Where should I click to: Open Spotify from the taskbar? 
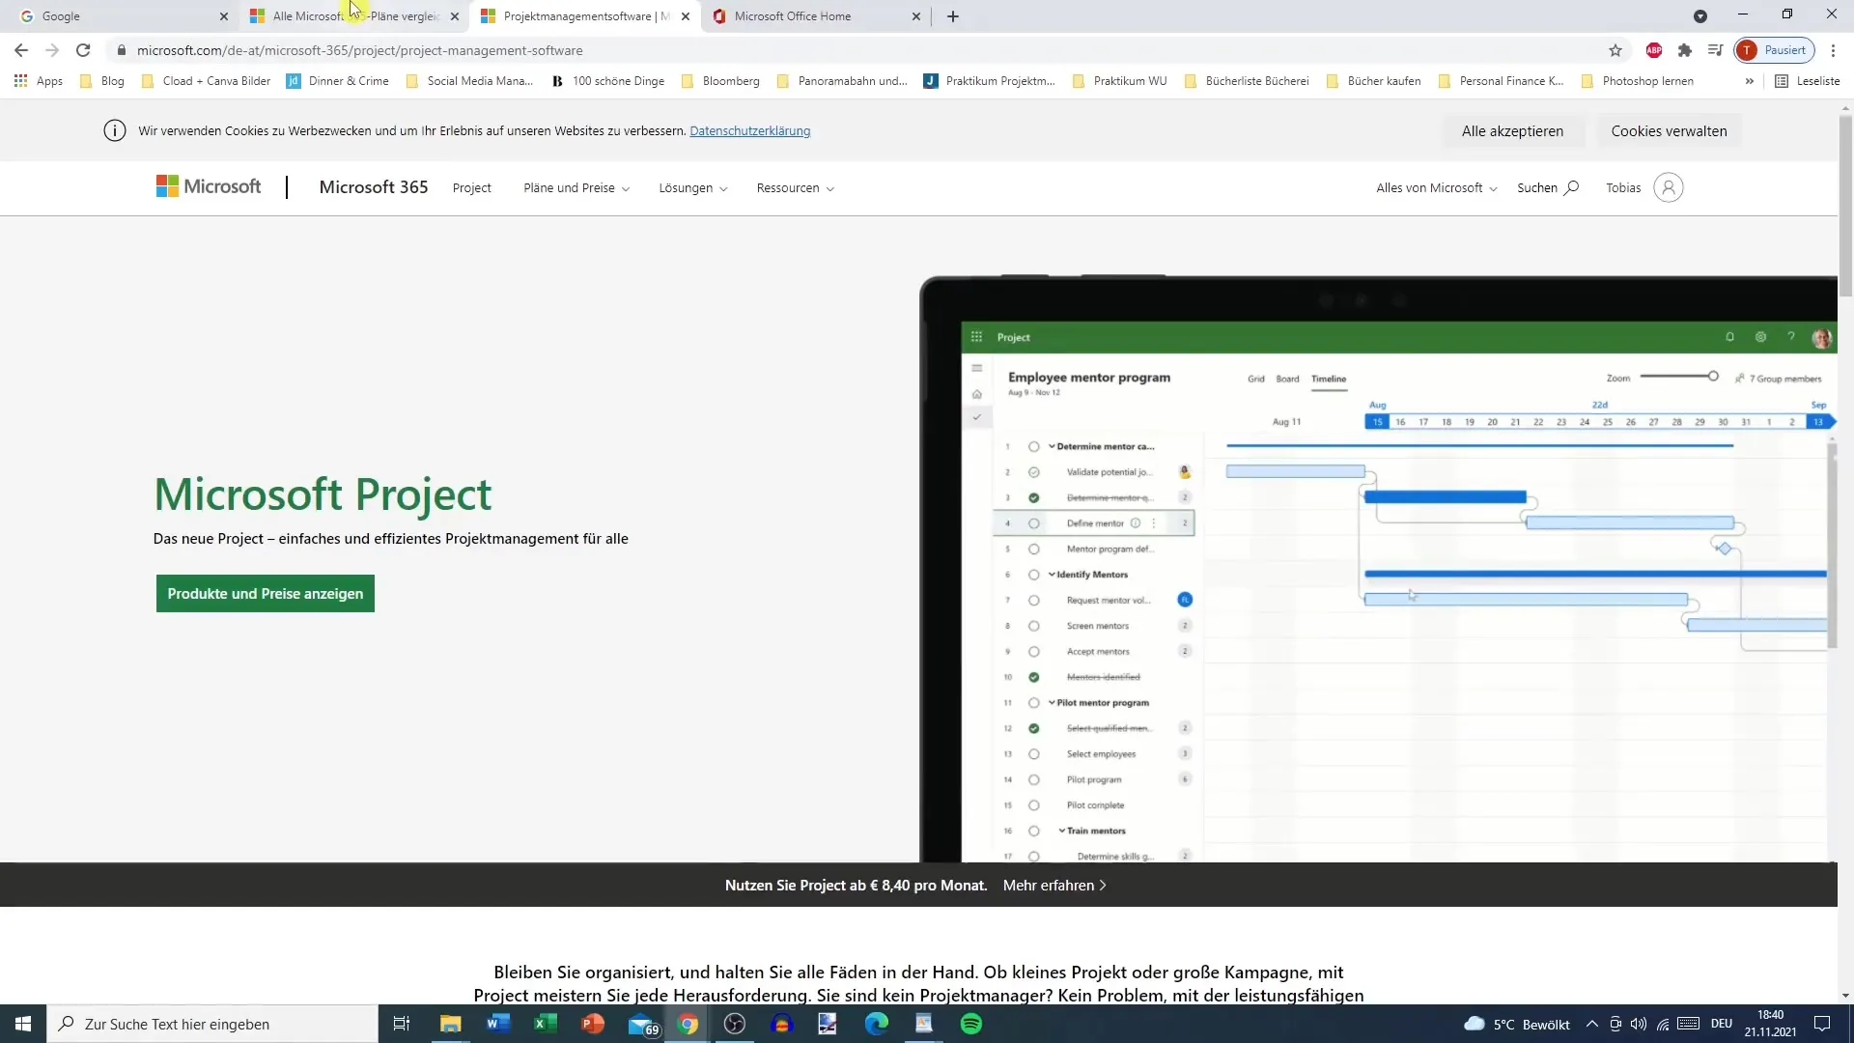coord(971,1024)
